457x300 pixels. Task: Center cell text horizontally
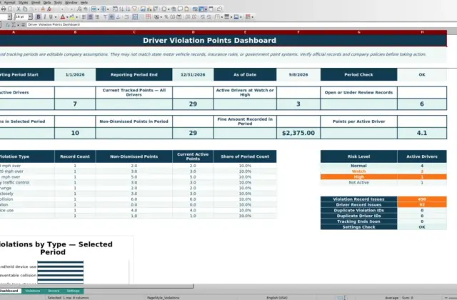tap(91, 17)
